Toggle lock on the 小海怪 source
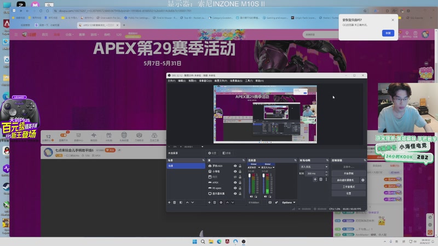The height and width of the screenshot is (246, 438). (x=240, y=171)
